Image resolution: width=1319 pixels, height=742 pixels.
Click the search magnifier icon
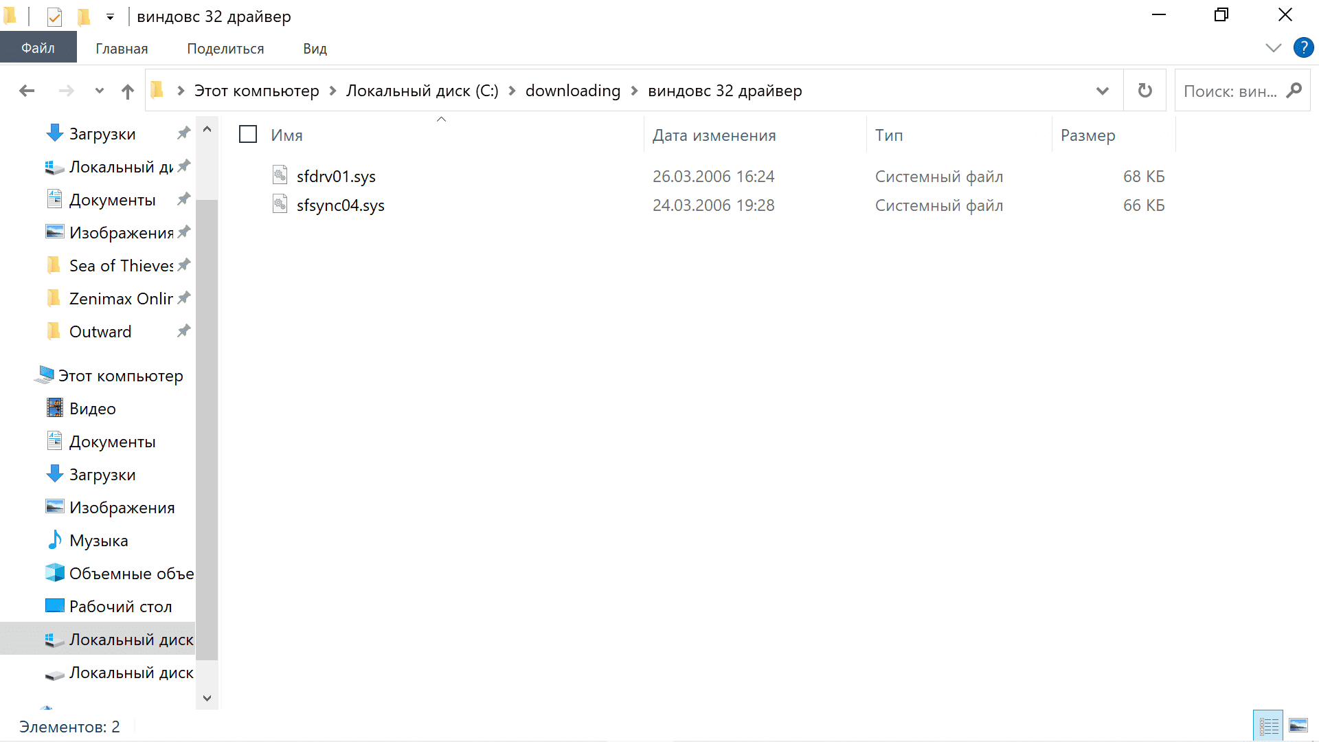click(x=1294, y=91)
